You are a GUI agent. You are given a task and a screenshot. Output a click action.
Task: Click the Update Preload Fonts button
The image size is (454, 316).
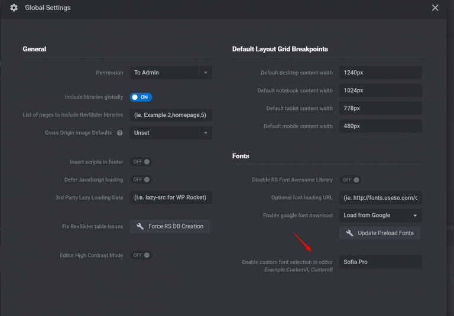(x=380, y=233)
